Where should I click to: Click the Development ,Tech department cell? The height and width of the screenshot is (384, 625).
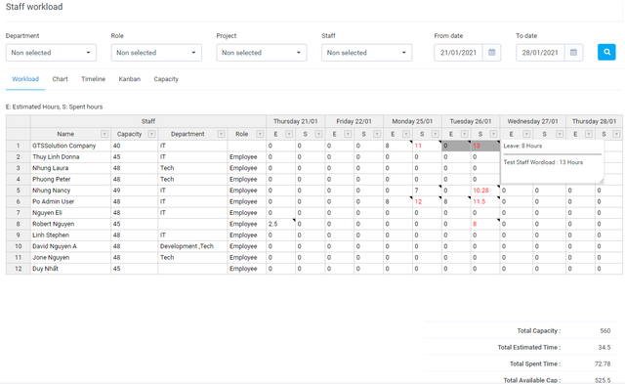193,246
